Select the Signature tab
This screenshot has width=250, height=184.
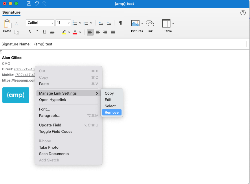click(x=11, y=12)
